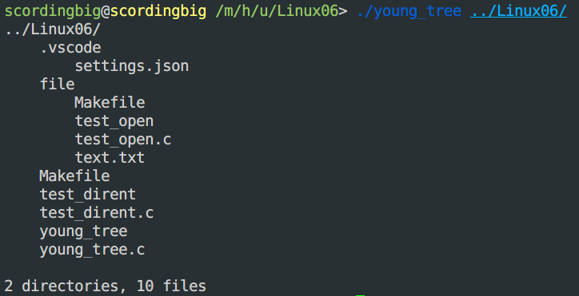
Task: Click the underlined ../Linux06/ path argument
Action: tap(518, 12)
